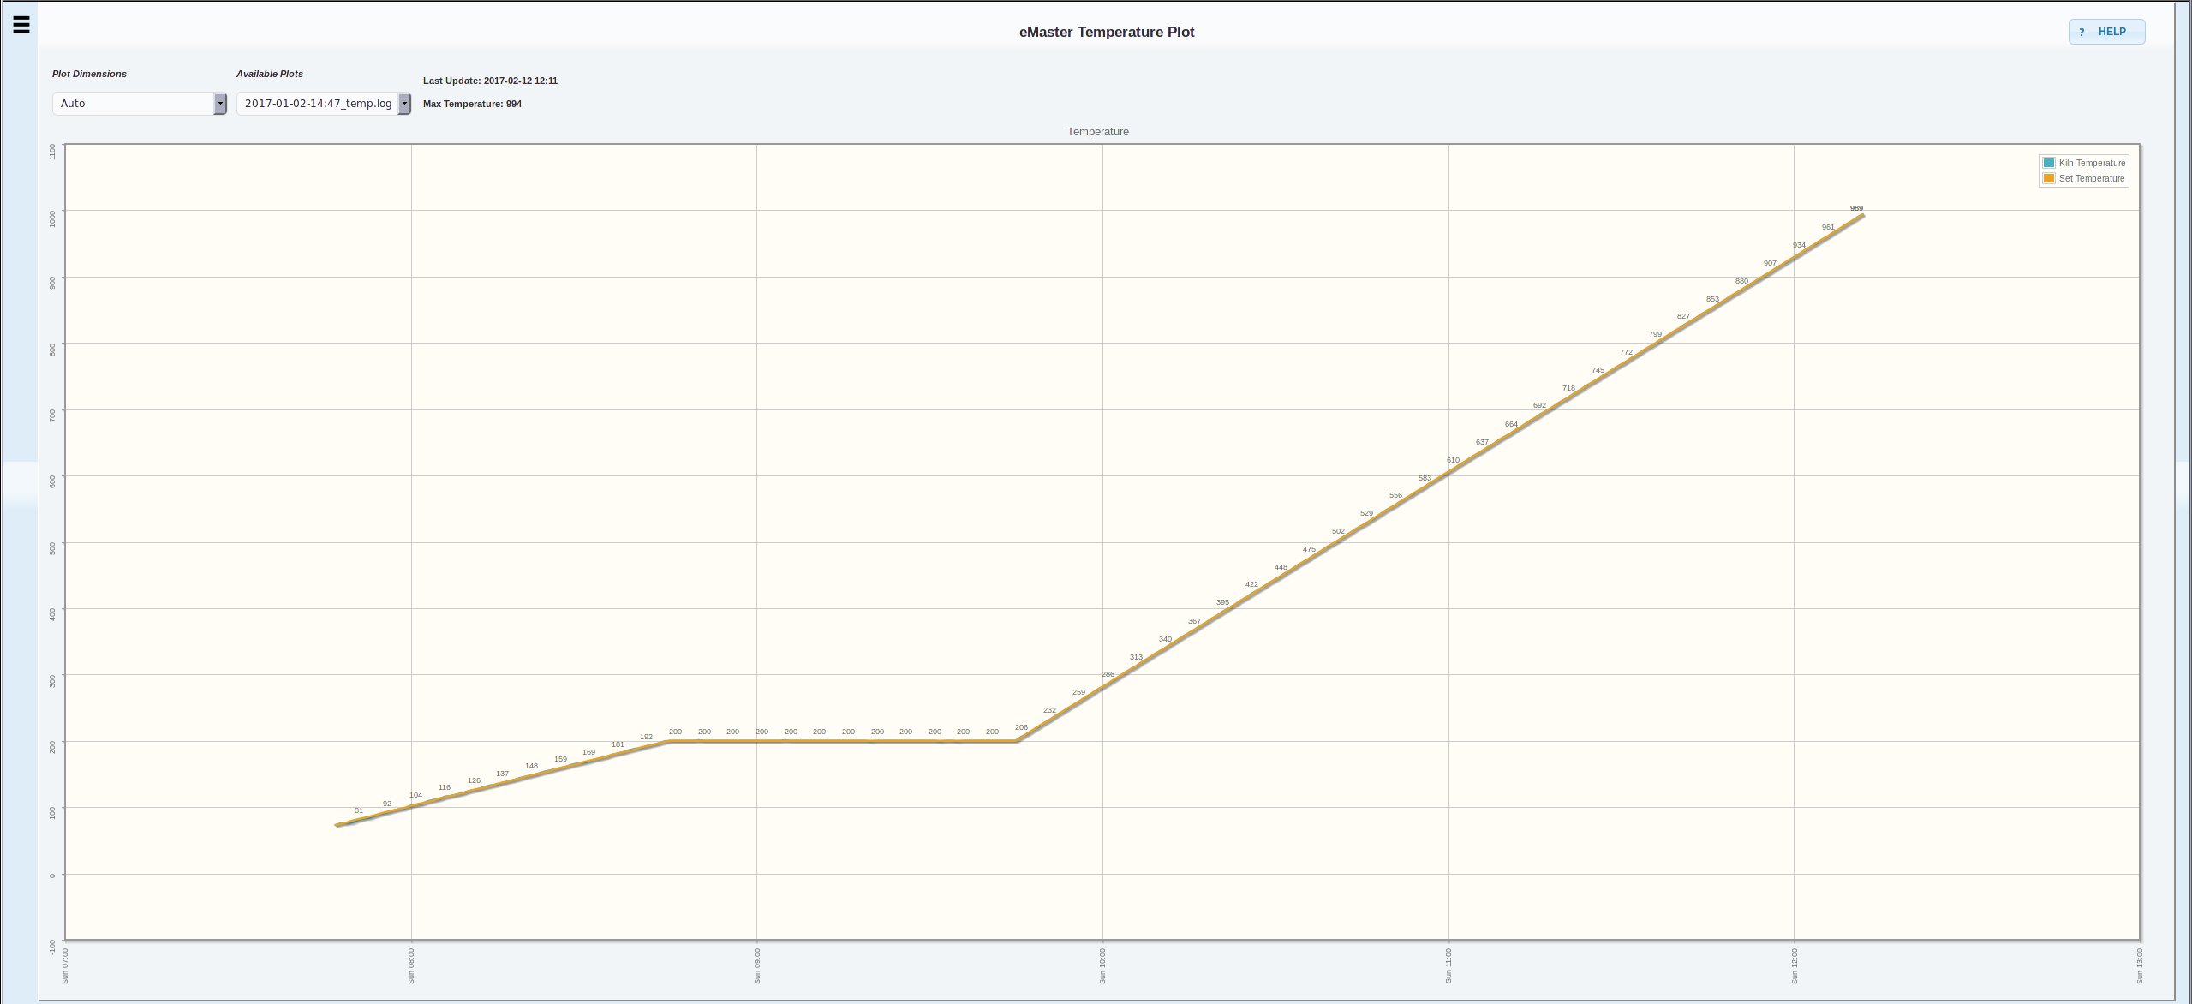This screenshot has width=2192, height=1004.
Task: Open the Plot Dimensions Auto dropdown
Action: tap(133, 104)
